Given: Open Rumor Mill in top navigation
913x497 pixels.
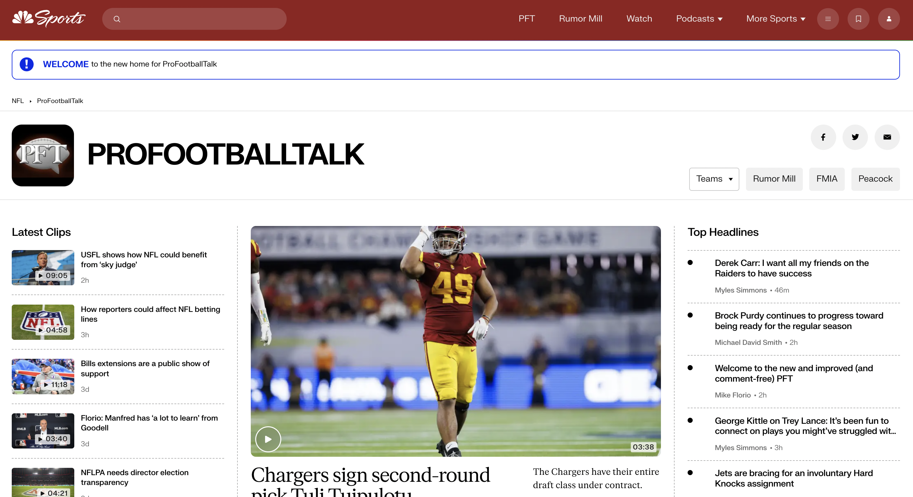Looking at the screenshot, I should 581,19.
